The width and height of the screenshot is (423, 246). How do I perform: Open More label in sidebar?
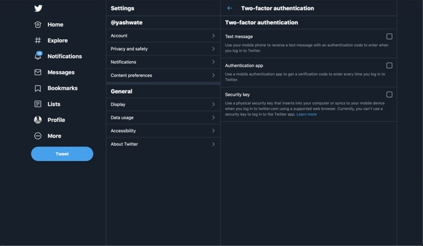coord(54,136)
